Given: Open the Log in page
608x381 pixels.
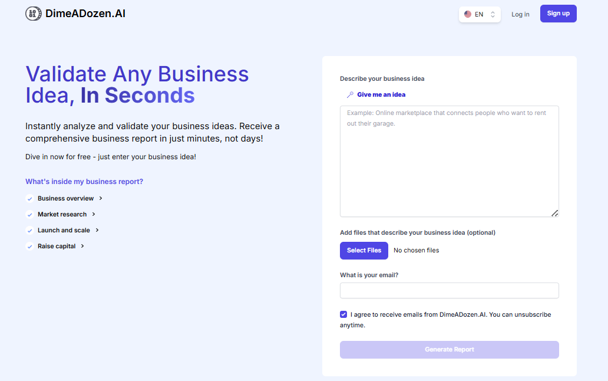Looking at the screenshot, I should 520,14.
